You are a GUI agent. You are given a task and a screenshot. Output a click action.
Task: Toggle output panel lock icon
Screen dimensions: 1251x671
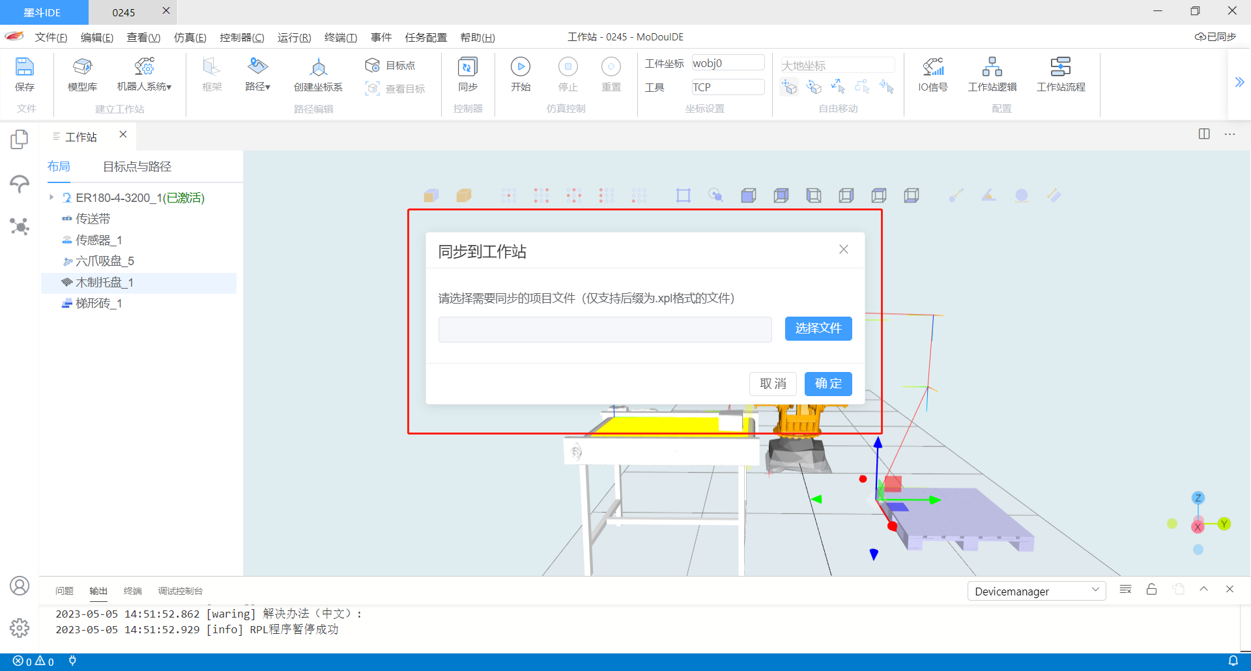(x=1151, y=590)
